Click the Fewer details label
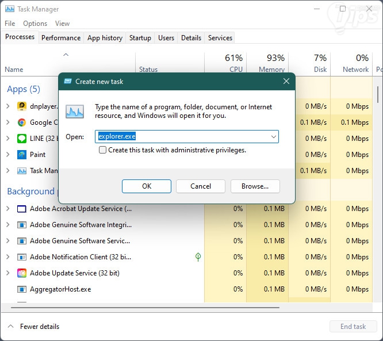Screen dimensions: 383x341 point(40,327)
